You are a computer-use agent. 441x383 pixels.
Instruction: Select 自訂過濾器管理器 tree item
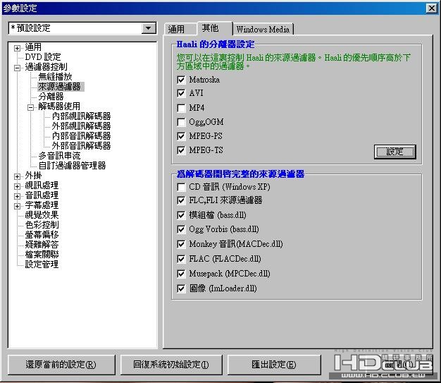pyautogui.click(x=73, y=166)
